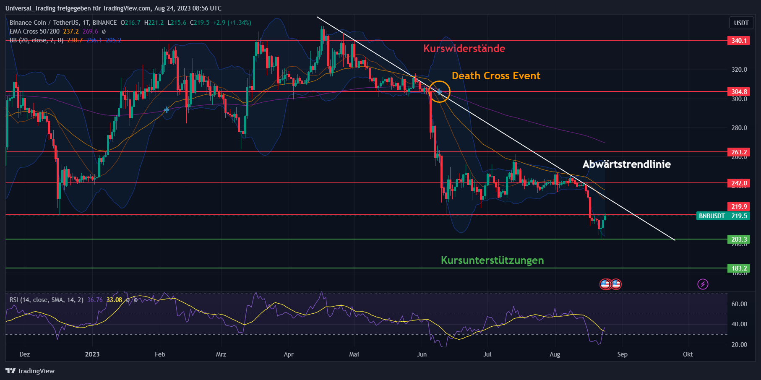
Task: Click the 'Apr' label on time axis
Action: [289, 354]
